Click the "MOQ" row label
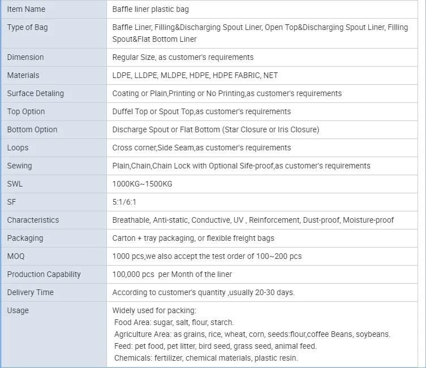This screenshot has width=426, height=368. (16, 256)
